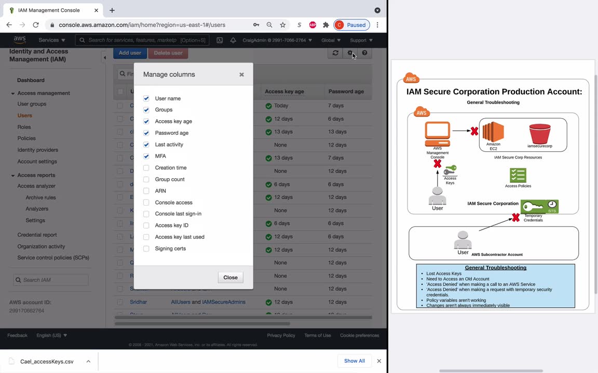Uncheck the MFA column checkbox
This screenshot has width=598, height=373.
point(146,156)
